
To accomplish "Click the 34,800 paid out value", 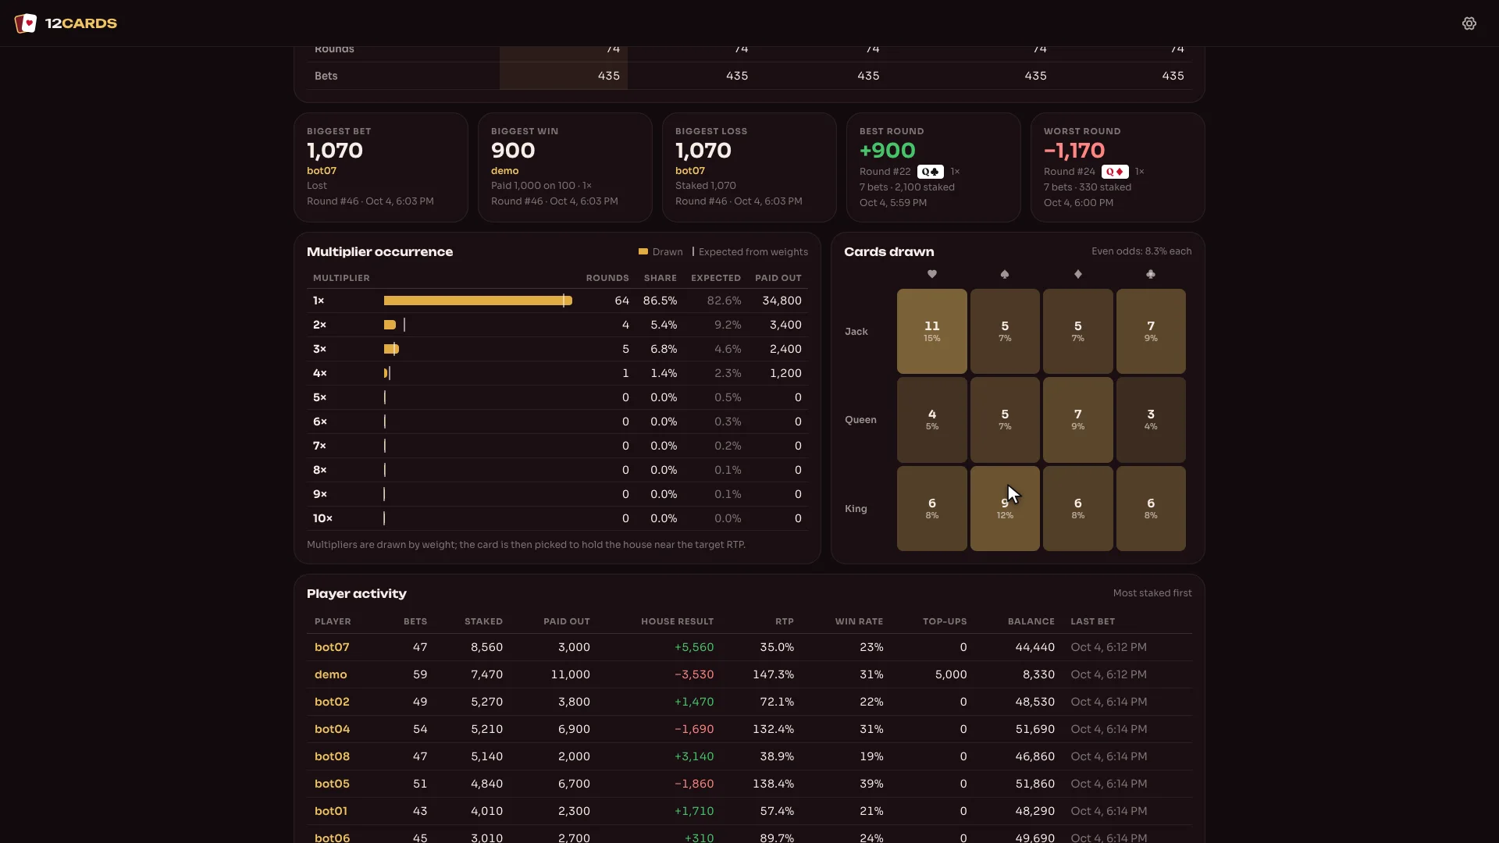I will (x=782, y=301).
